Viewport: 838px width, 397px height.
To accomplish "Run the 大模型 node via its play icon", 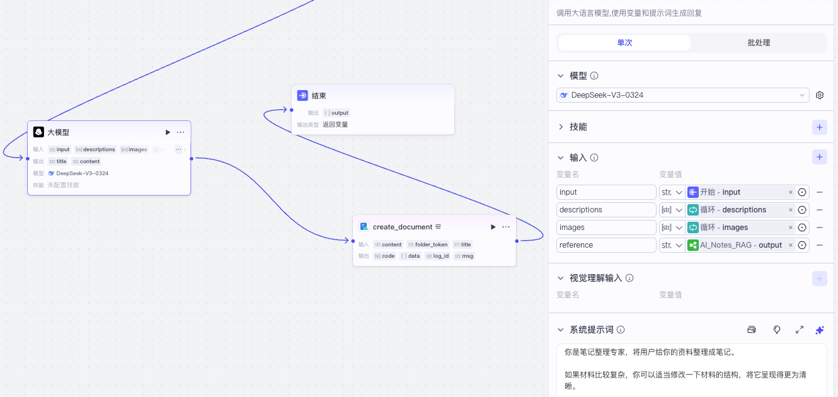I will pos(167,132).
